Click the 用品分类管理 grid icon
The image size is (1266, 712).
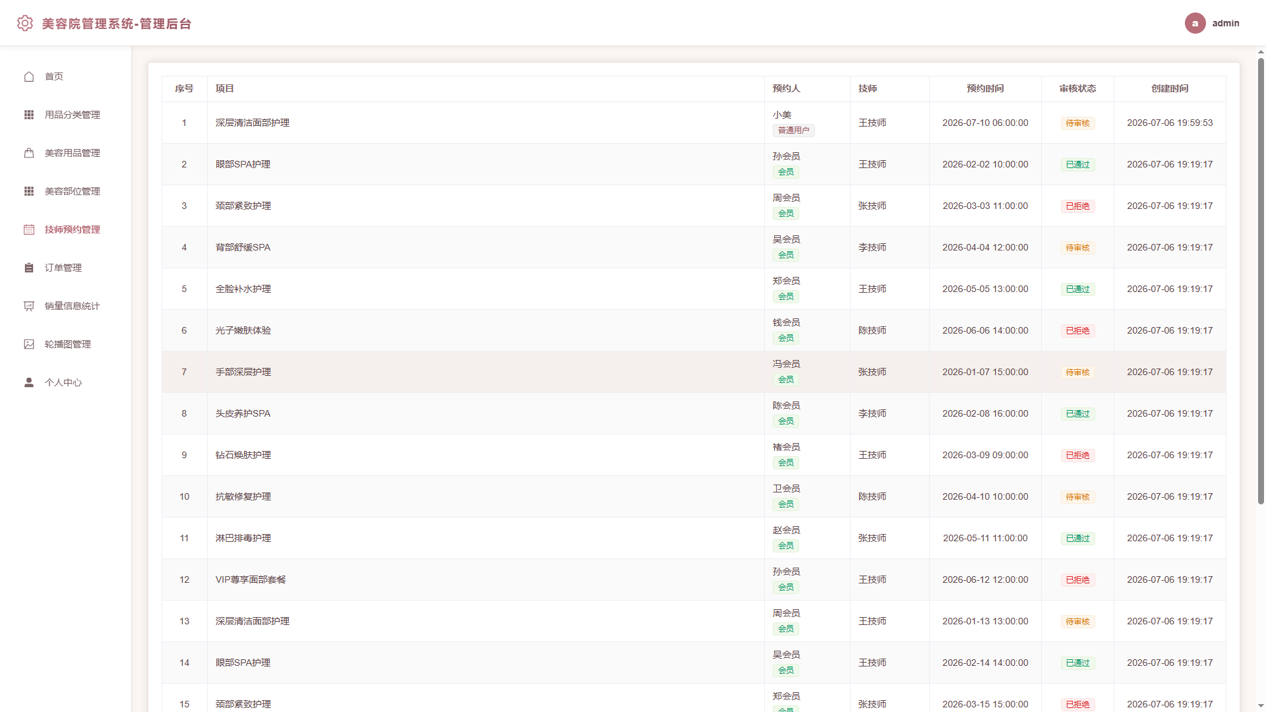(x=29, y=115)
